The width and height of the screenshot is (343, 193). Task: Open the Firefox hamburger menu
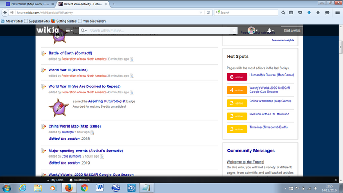pyautogui.click(x=338, y=13)
